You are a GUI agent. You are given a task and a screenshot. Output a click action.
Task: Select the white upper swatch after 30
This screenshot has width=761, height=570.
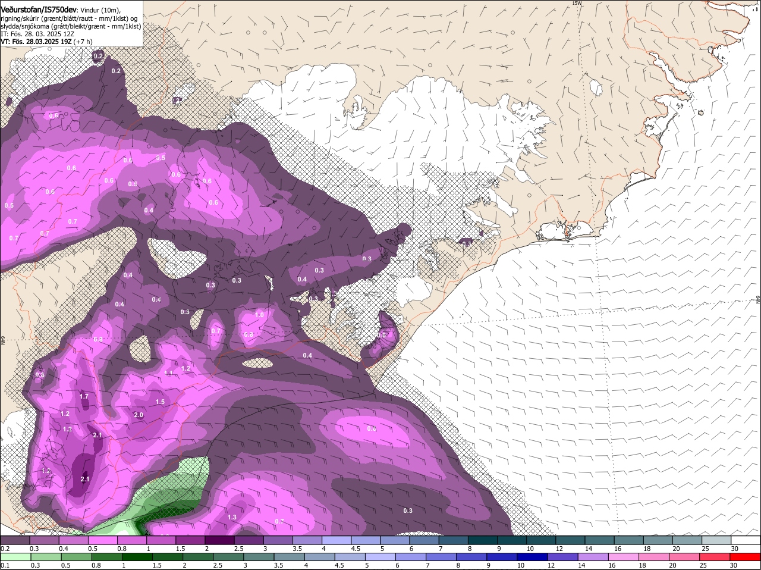tap(746, 540)
